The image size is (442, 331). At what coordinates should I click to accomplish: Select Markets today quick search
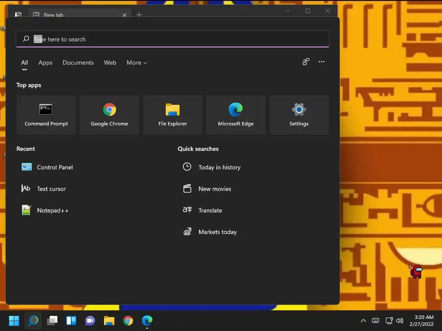coord(210,232)
